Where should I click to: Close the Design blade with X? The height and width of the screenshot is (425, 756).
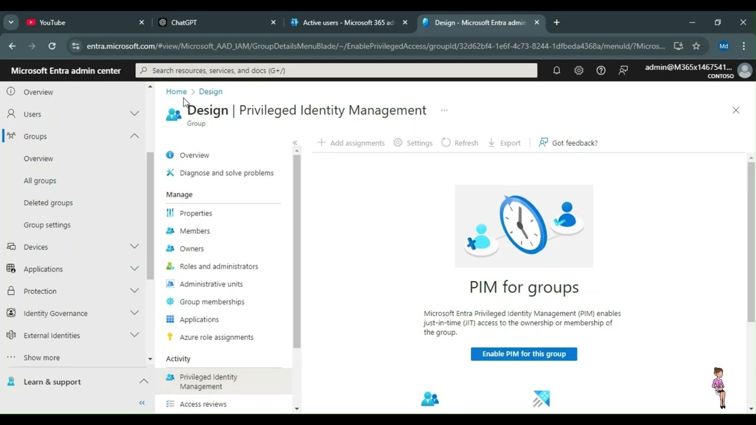pyautogui.click(x=736, y=110)
